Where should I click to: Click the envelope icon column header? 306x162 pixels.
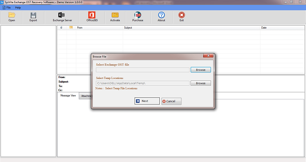(x=71, y=28)
